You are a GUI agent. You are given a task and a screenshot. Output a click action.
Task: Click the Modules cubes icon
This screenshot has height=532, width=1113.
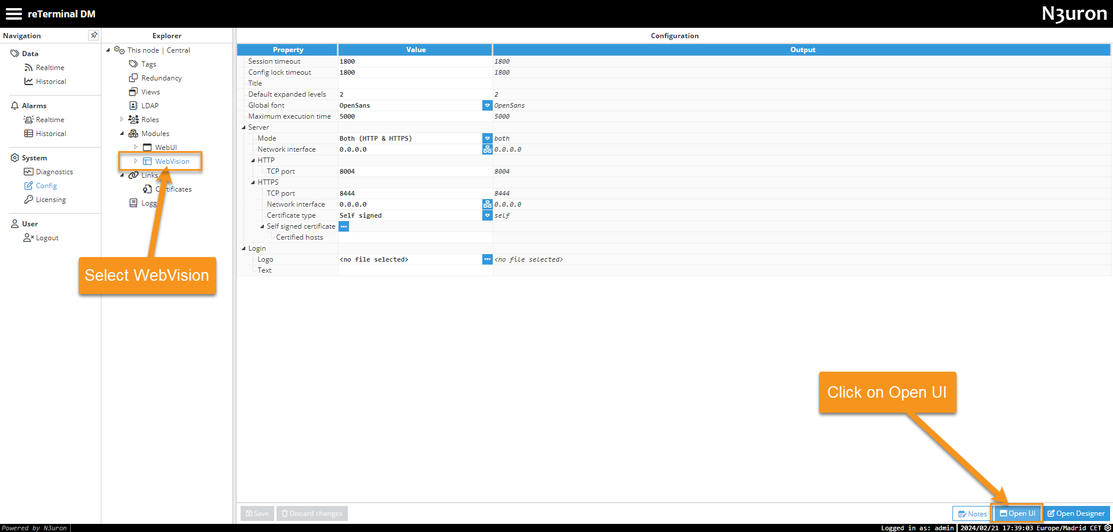133,134
